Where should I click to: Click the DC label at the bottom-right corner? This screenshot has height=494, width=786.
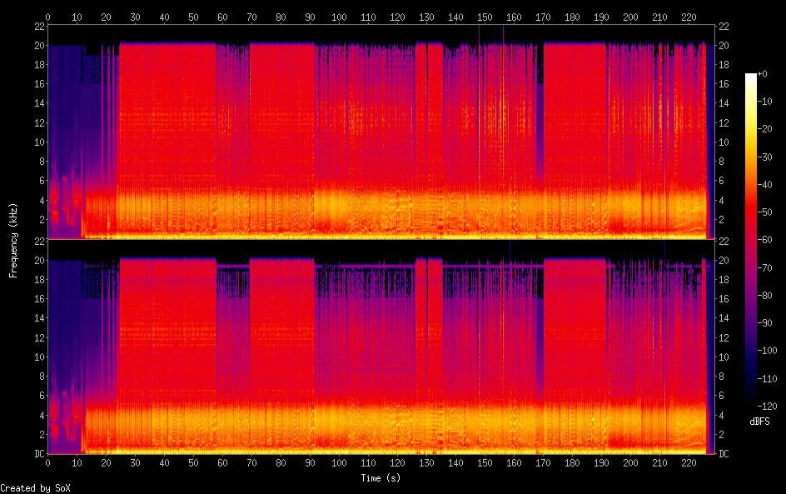point(723,454)
